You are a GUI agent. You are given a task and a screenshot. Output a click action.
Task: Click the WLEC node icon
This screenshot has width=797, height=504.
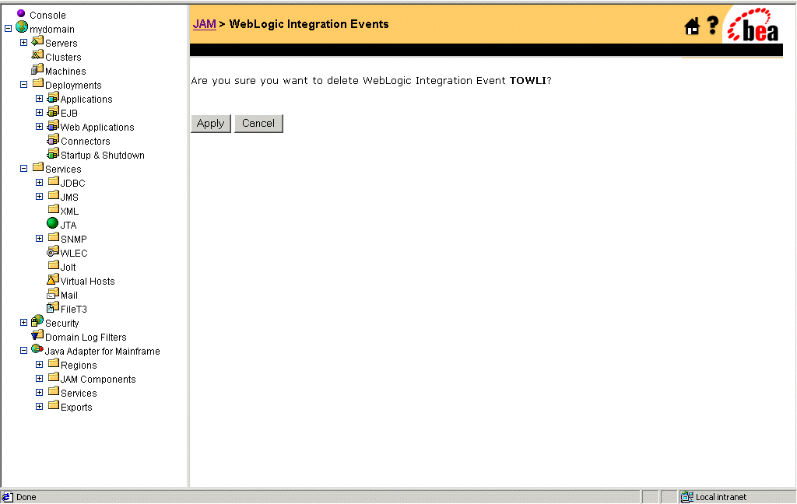tap(54, 251)
